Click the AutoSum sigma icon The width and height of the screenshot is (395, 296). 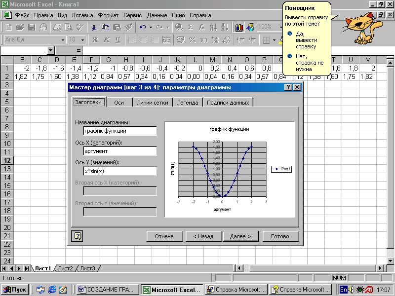click(x=191, y=27)
